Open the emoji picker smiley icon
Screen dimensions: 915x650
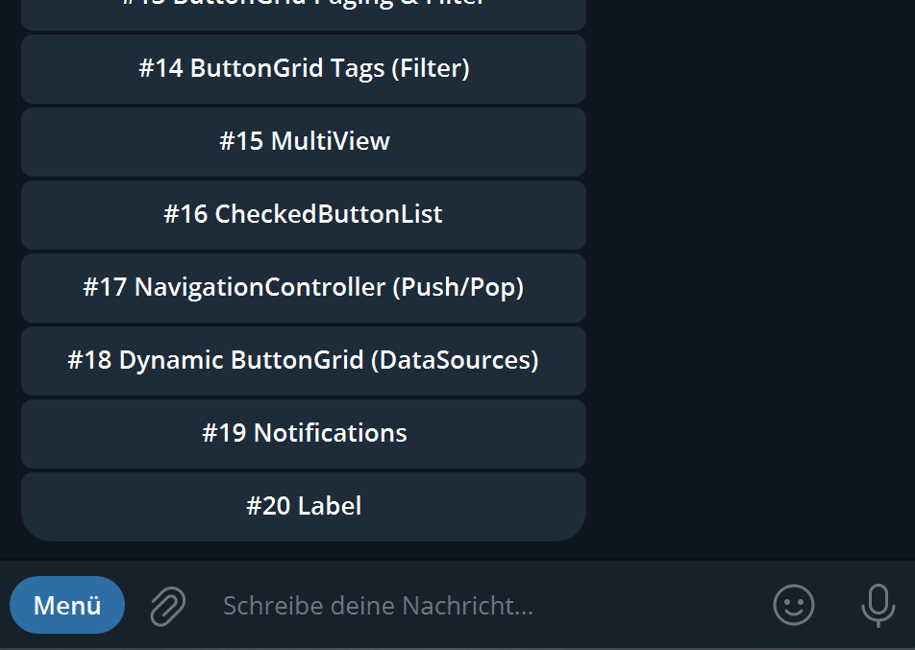(x=794, y=605)
